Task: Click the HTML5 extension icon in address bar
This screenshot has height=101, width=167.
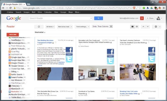Action: click(134, 8)
